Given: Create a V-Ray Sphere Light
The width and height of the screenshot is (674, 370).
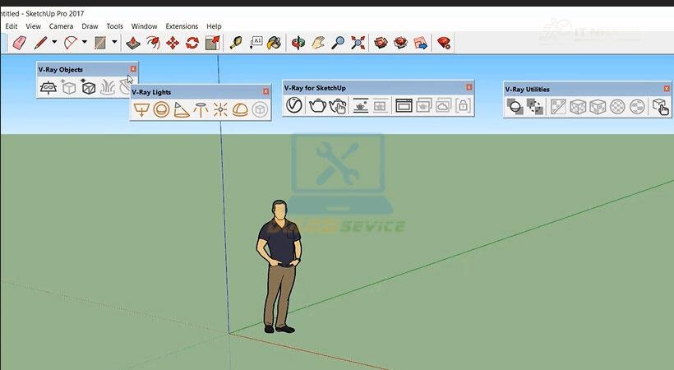Looking at the screenshot, I should [x=161, y=110].
